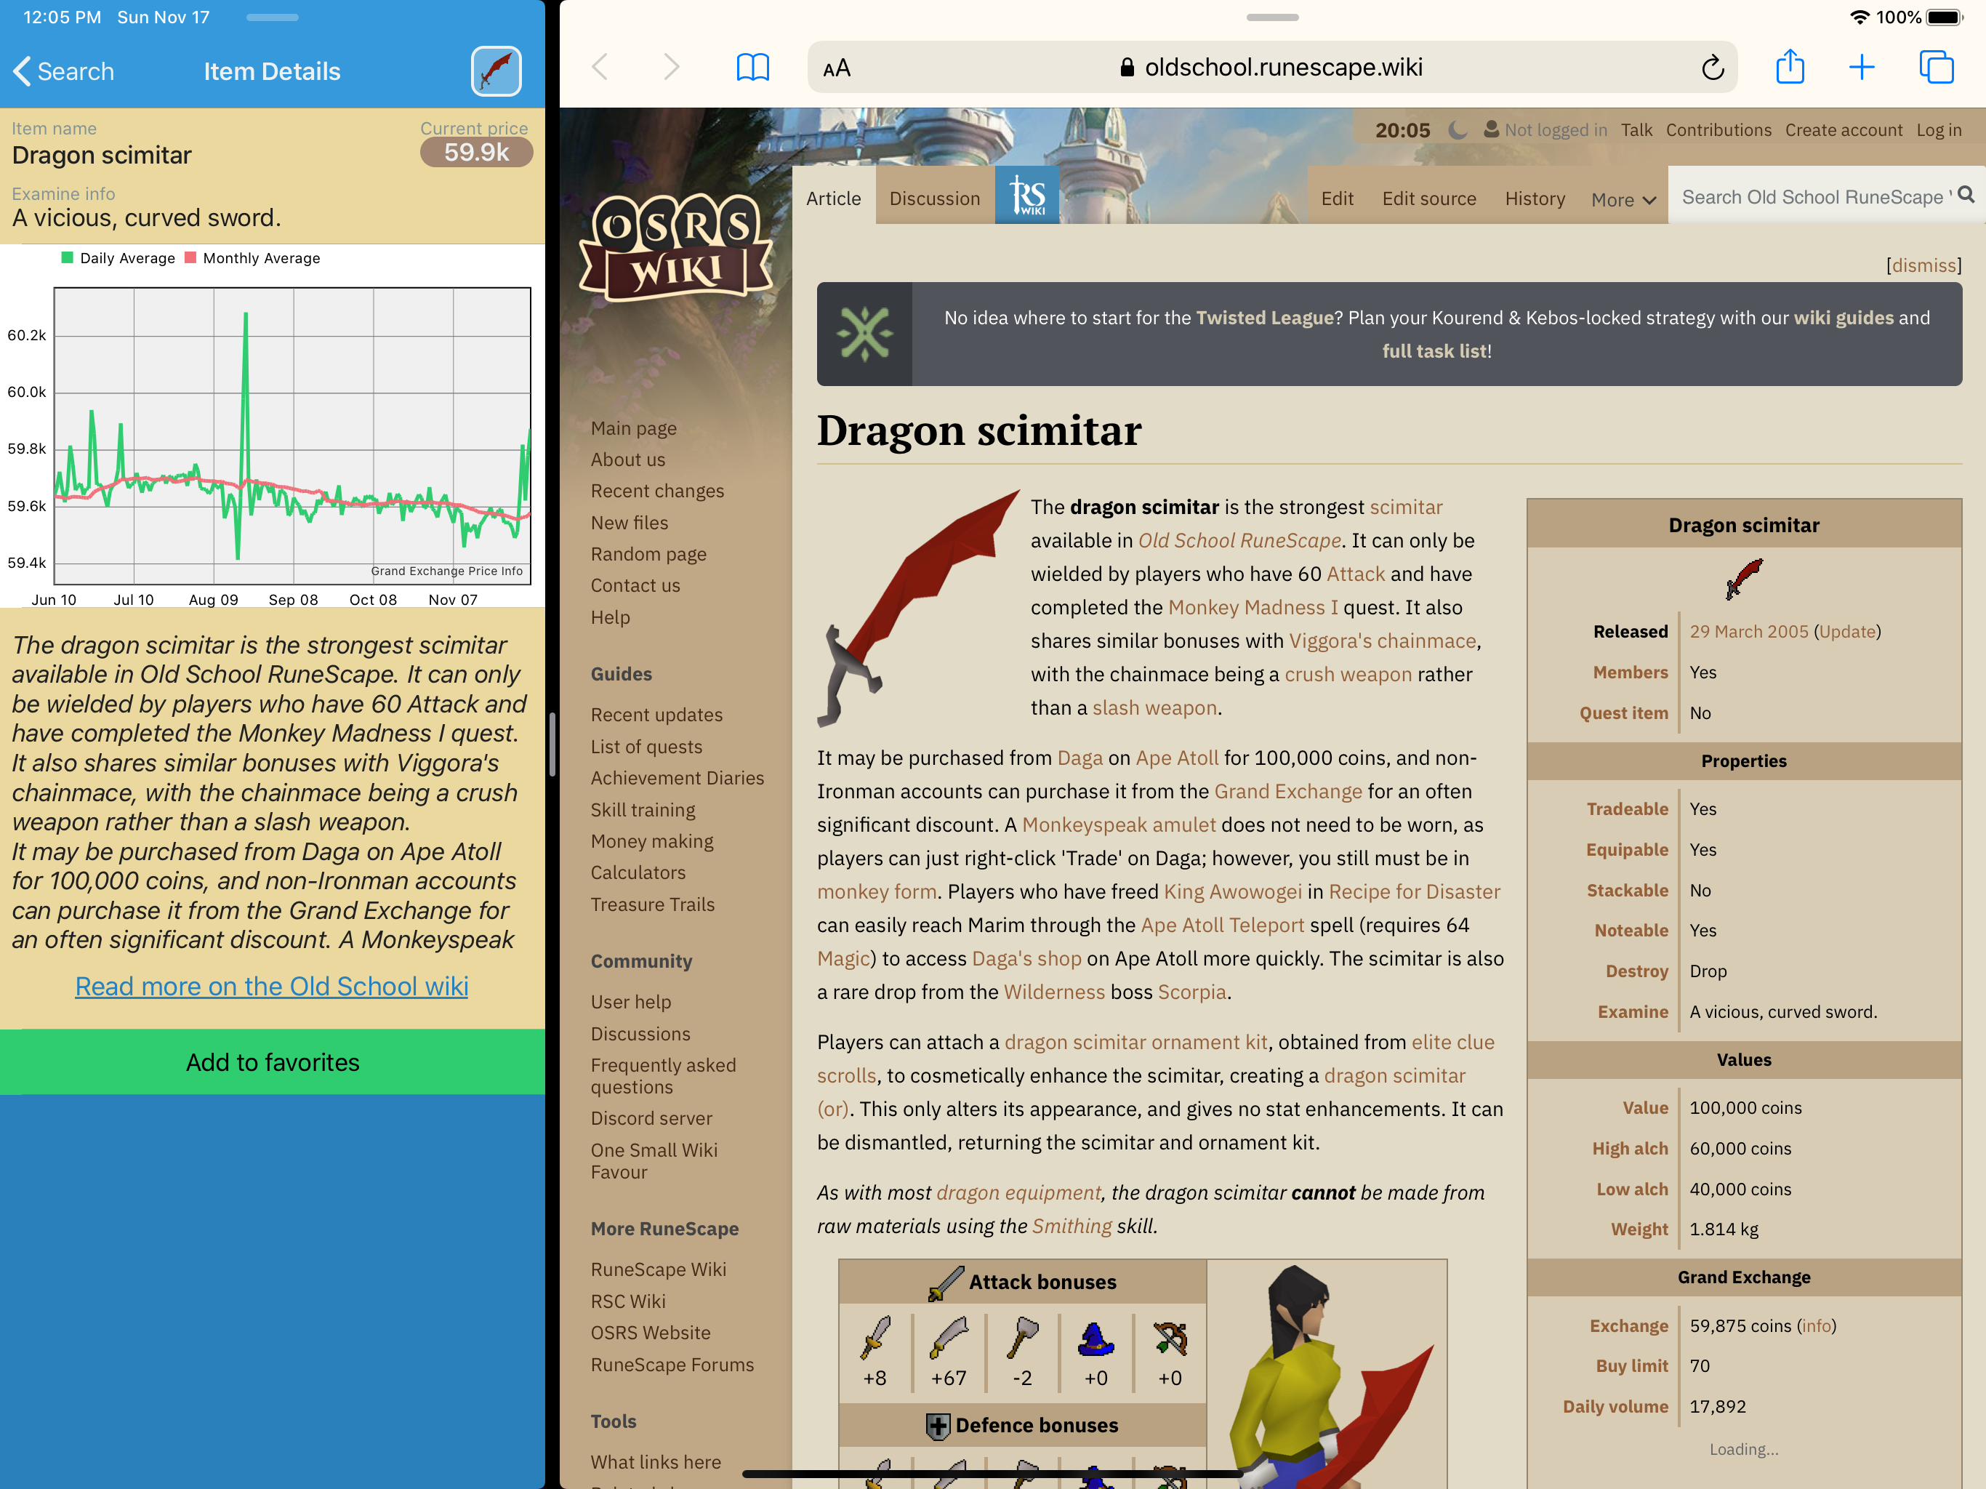Open Achievement Diaries in sidebar
The image size is (1986, 1489).
[677, 778]
